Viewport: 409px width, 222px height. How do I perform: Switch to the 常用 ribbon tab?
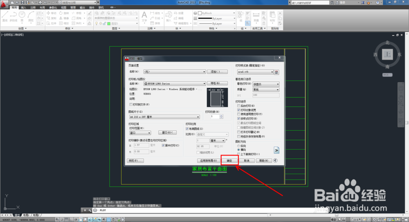pos(14,7)
